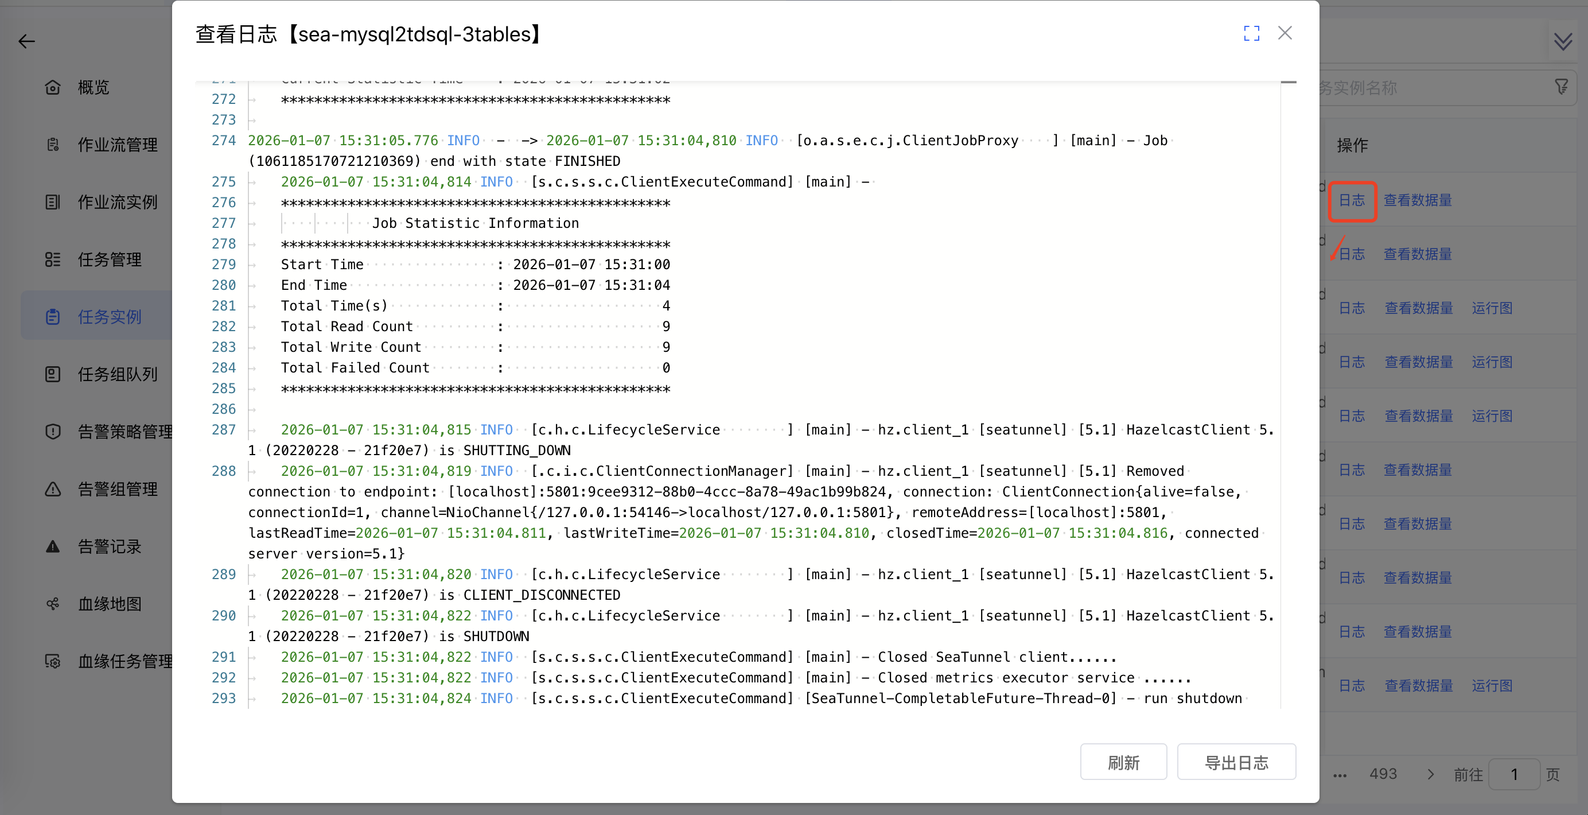Close the log viewer dialog
This screenshot has width=1588, height=815.
click(x=1285, y=33)
